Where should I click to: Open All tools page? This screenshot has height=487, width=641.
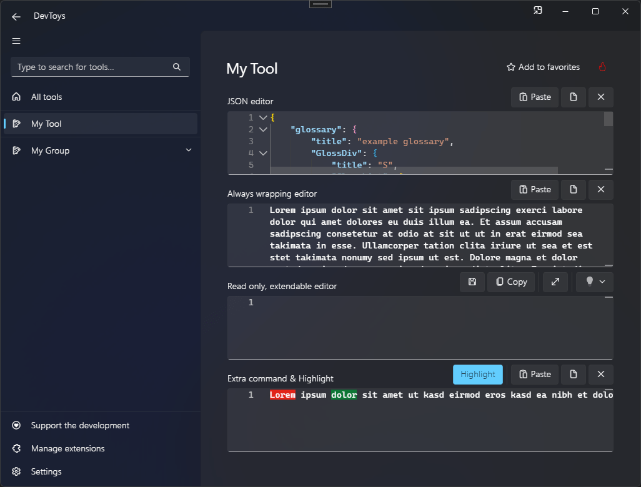point(100,97)
